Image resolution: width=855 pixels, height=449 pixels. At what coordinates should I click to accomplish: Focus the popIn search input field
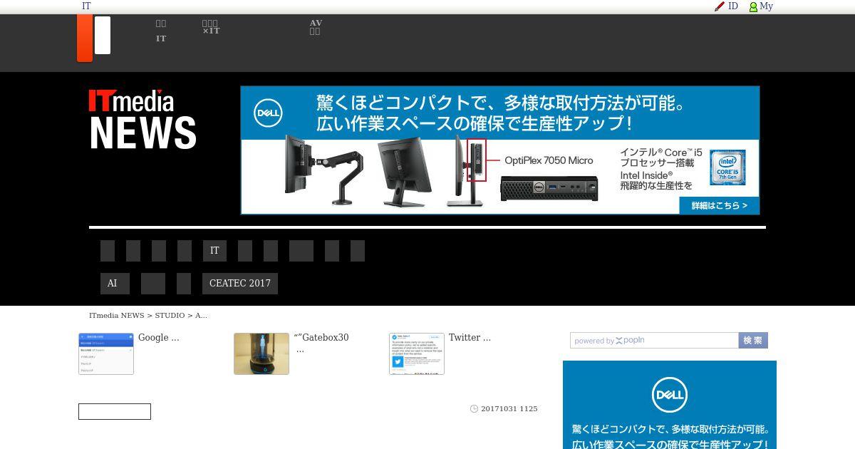pos(654,341)
